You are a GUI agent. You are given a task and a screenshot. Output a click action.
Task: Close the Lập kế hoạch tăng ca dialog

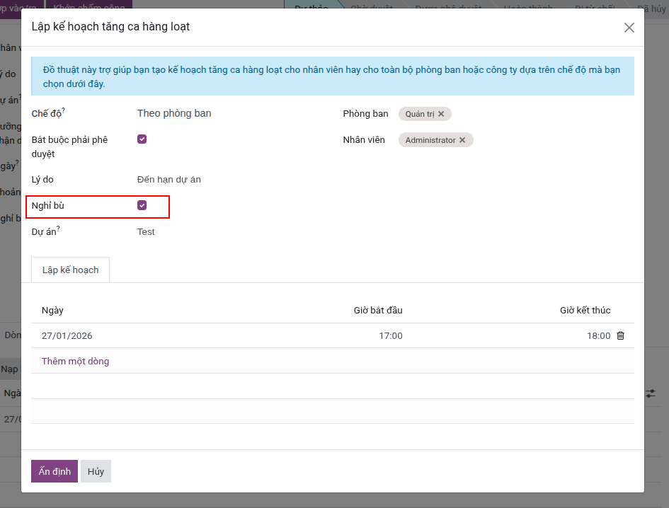pyautogui.click(x=629, y=28)
